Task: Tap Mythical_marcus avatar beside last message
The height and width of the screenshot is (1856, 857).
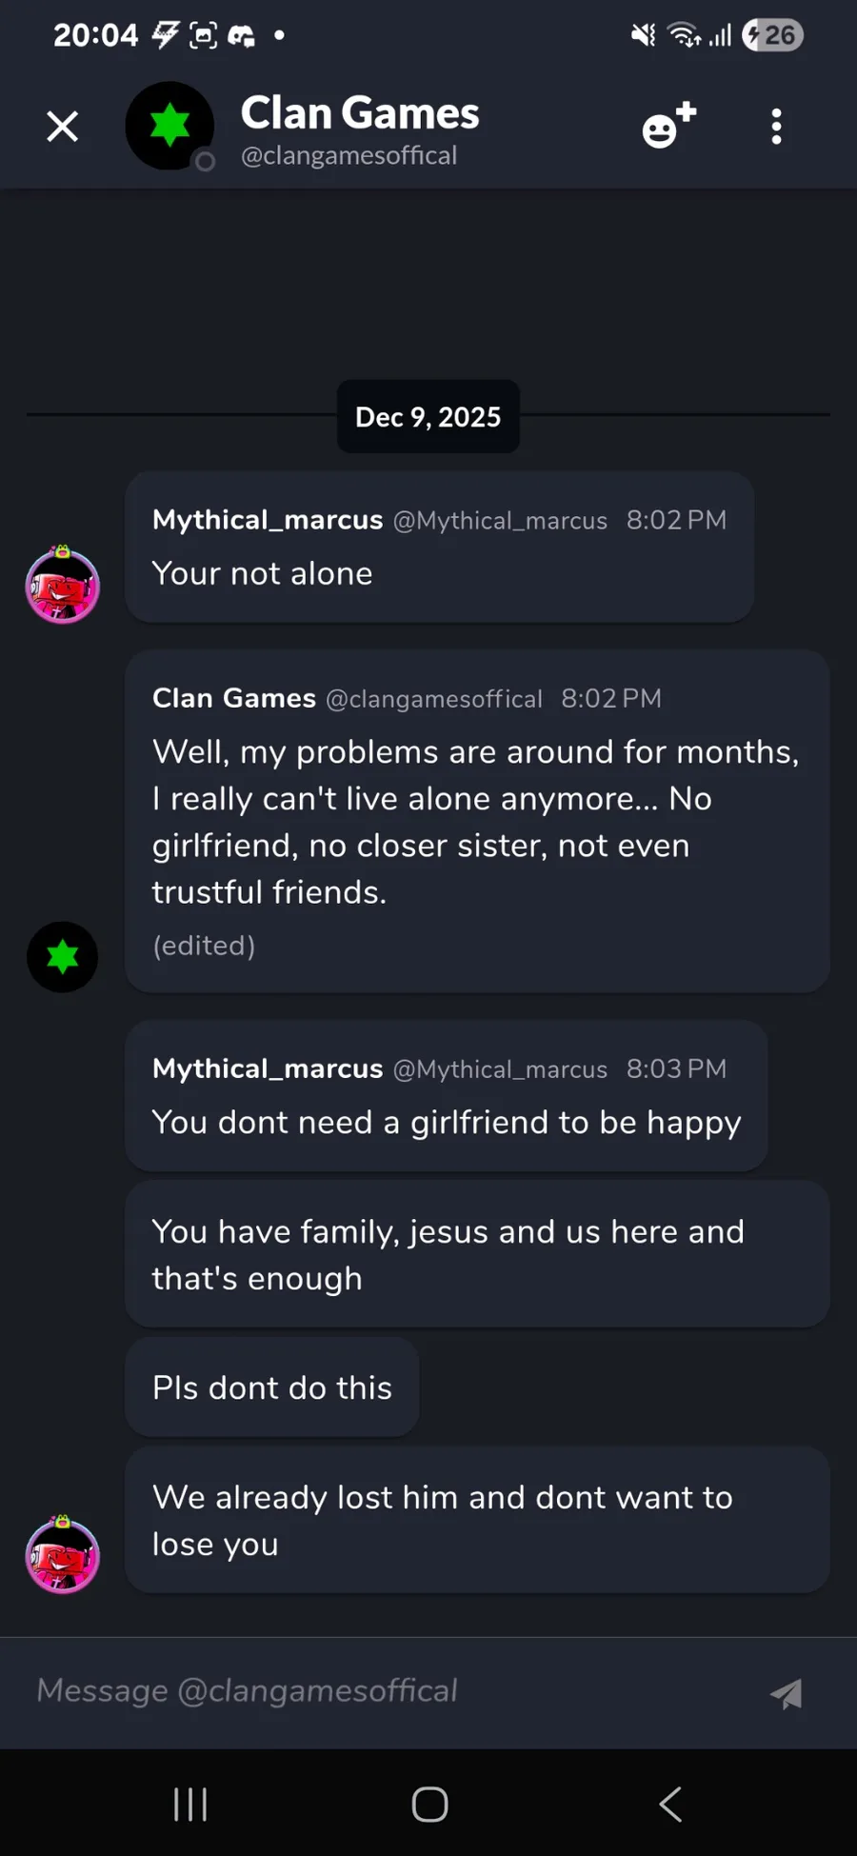Action: [x=63, y=1555]
